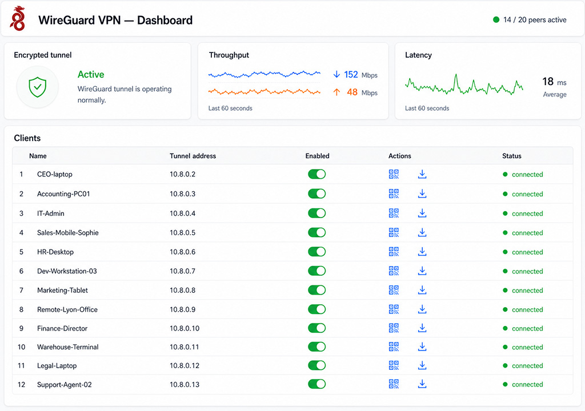
Task: Click connected status of IT-Admin
Action: point(523,213)
